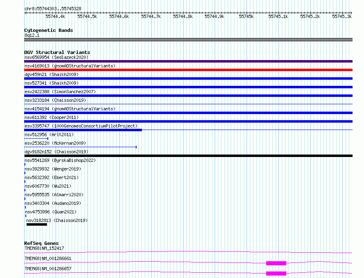Open variant nsv4169013 (gnomADStructuralVariants) label

pos(70,66)
